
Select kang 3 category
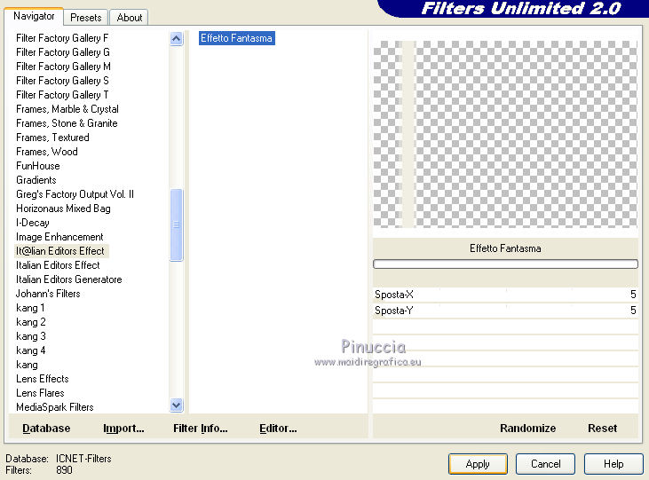(x=31, y=336)
